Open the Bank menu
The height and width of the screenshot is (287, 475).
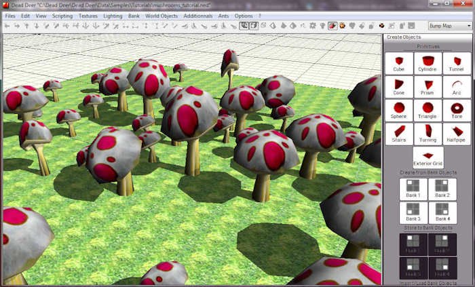134,16
